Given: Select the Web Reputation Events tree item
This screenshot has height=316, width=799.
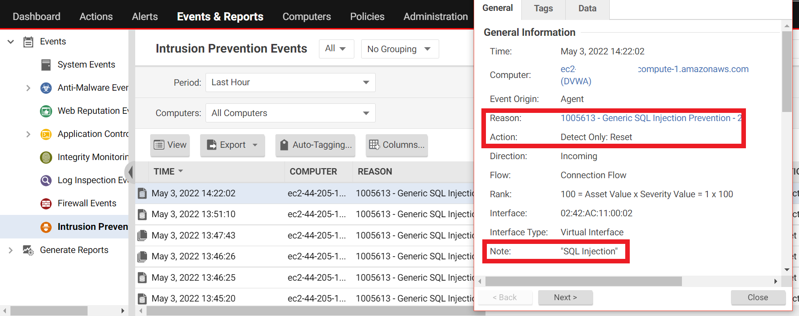Looking at the screenshot, I should 93,111.
